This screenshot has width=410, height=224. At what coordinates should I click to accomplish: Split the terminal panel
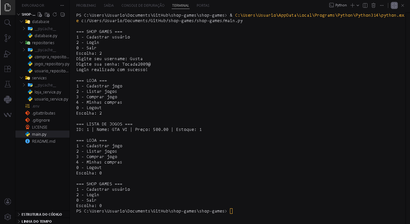click(x=365, y=5)
